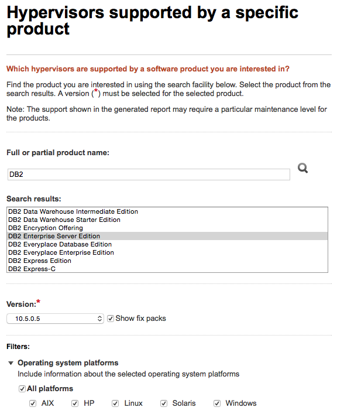Select DB2 Data Warehouse Starter Edition
The width and height of the screenshot is (337, 414).
pos(167,220)
